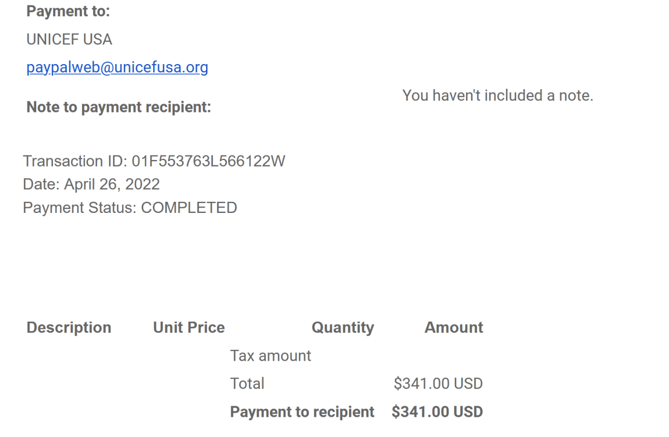This screenshot has height=437, width=669.
Task: Click the Transaction ID 01F553763L566122W line
Action: click(154, 162)
